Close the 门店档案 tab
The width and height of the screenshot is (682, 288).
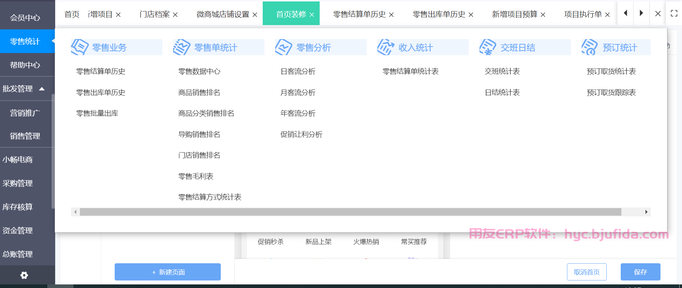click(x=175, y=15)
